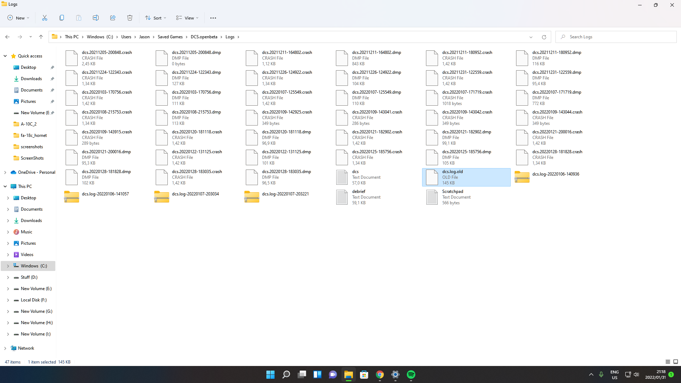Screen dimensions: 681x383
Task: Go up one folder level
Action: [x=41, y=37]
